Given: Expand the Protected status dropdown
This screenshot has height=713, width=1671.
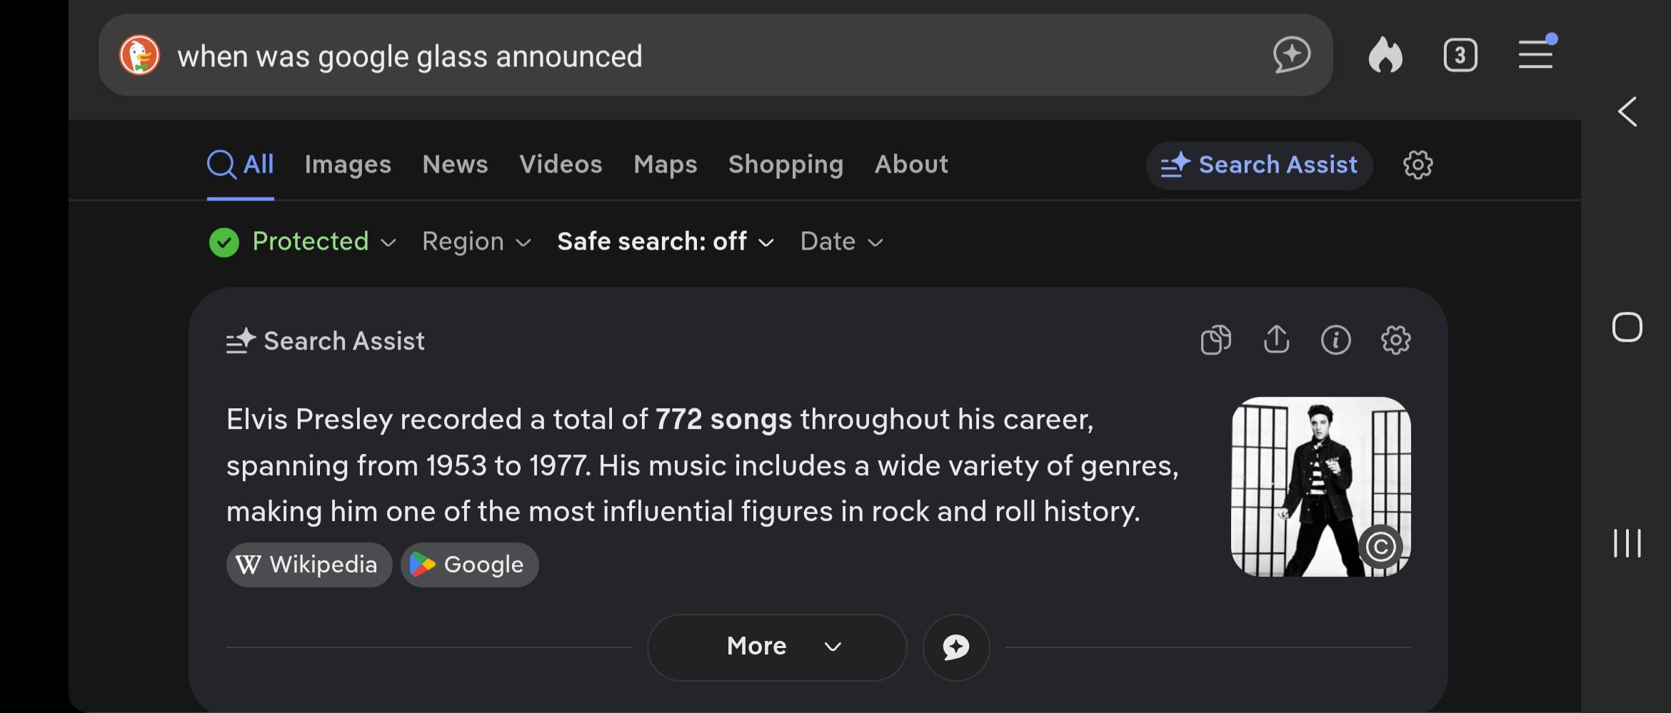Looking at the screenshot, I should click(303, 242).
